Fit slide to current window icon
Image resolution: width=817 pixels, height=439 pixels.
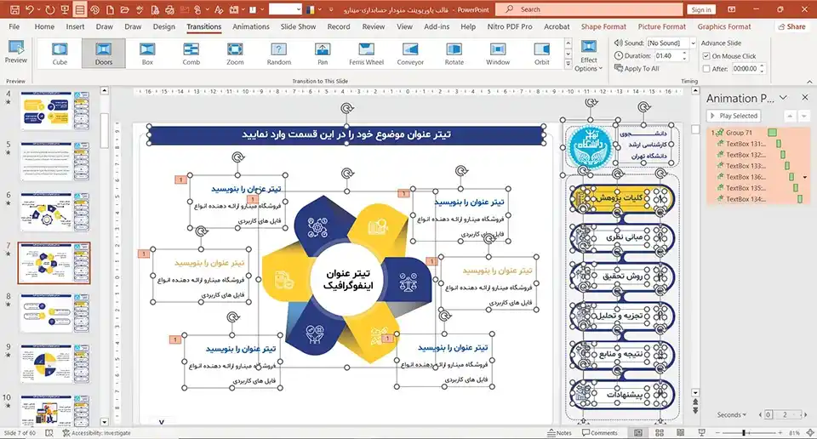coord(810,433)
